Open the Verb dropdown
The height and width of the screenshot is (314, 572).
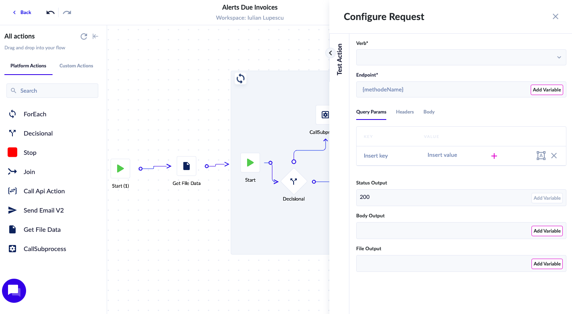point(461,57)
